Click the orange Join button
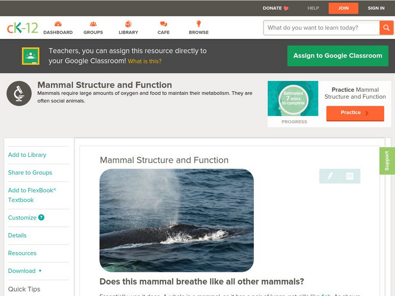The height and width of the screenshot is (296, 395). 343,8
